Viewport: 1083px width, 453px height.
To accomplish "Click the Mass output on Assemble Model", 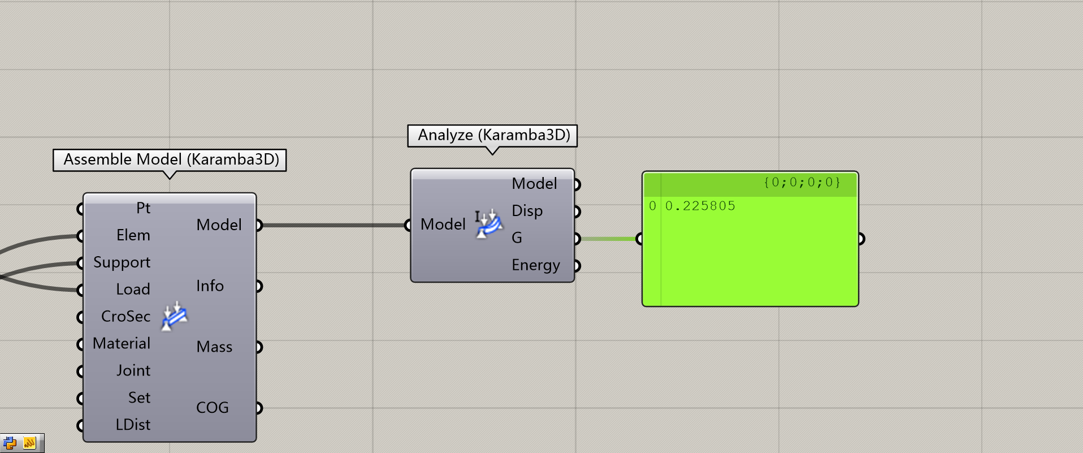I will (214, 347).
